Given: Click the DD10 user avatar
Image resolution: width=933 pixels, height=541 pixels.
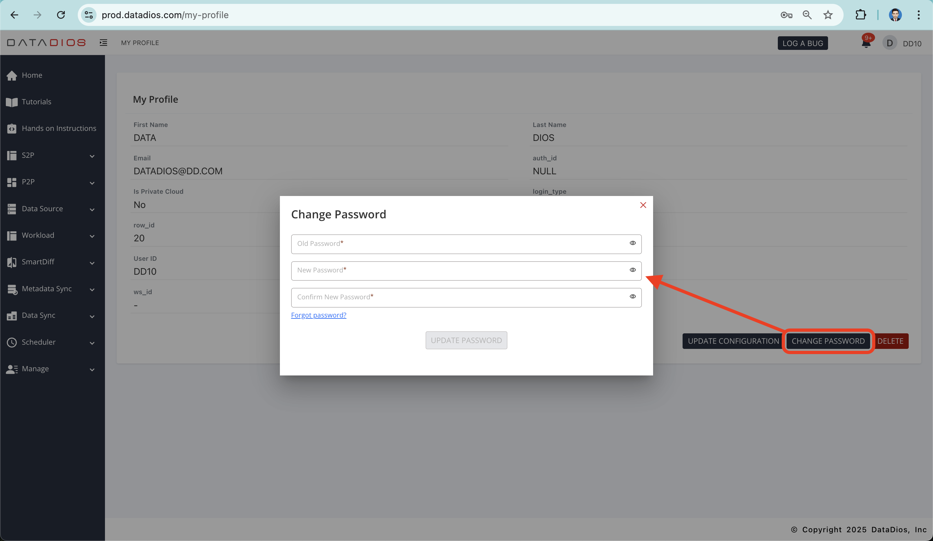Looking at the screenshot, I should coord(889,43).
